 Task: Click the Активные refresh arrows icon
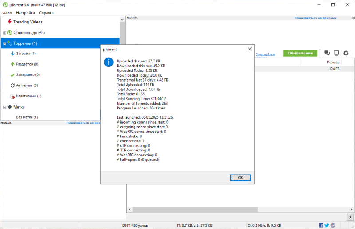click(x=13, y=85)
